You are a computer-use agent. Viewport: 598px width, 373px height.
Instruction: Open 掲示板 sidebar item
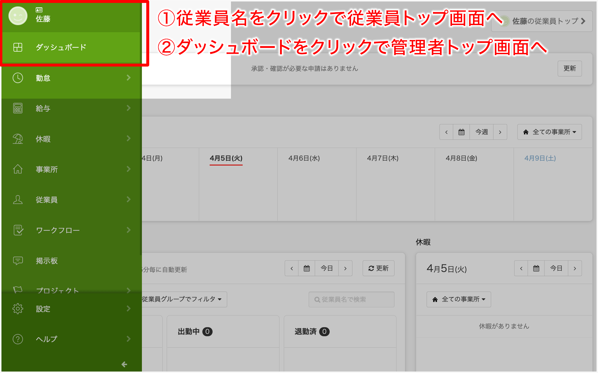71,261
